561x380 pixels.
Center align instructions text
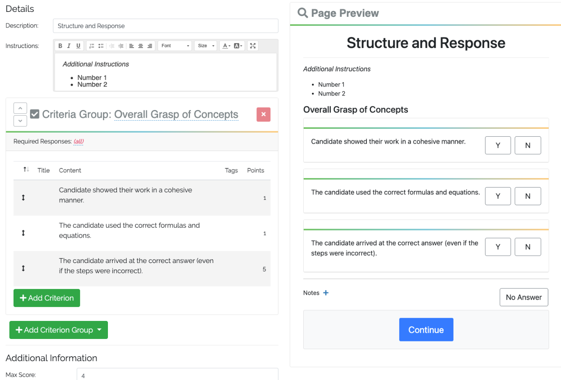tap(141, 46)
